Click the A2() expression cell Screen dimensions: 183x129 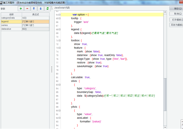click(x=36, y=18)
